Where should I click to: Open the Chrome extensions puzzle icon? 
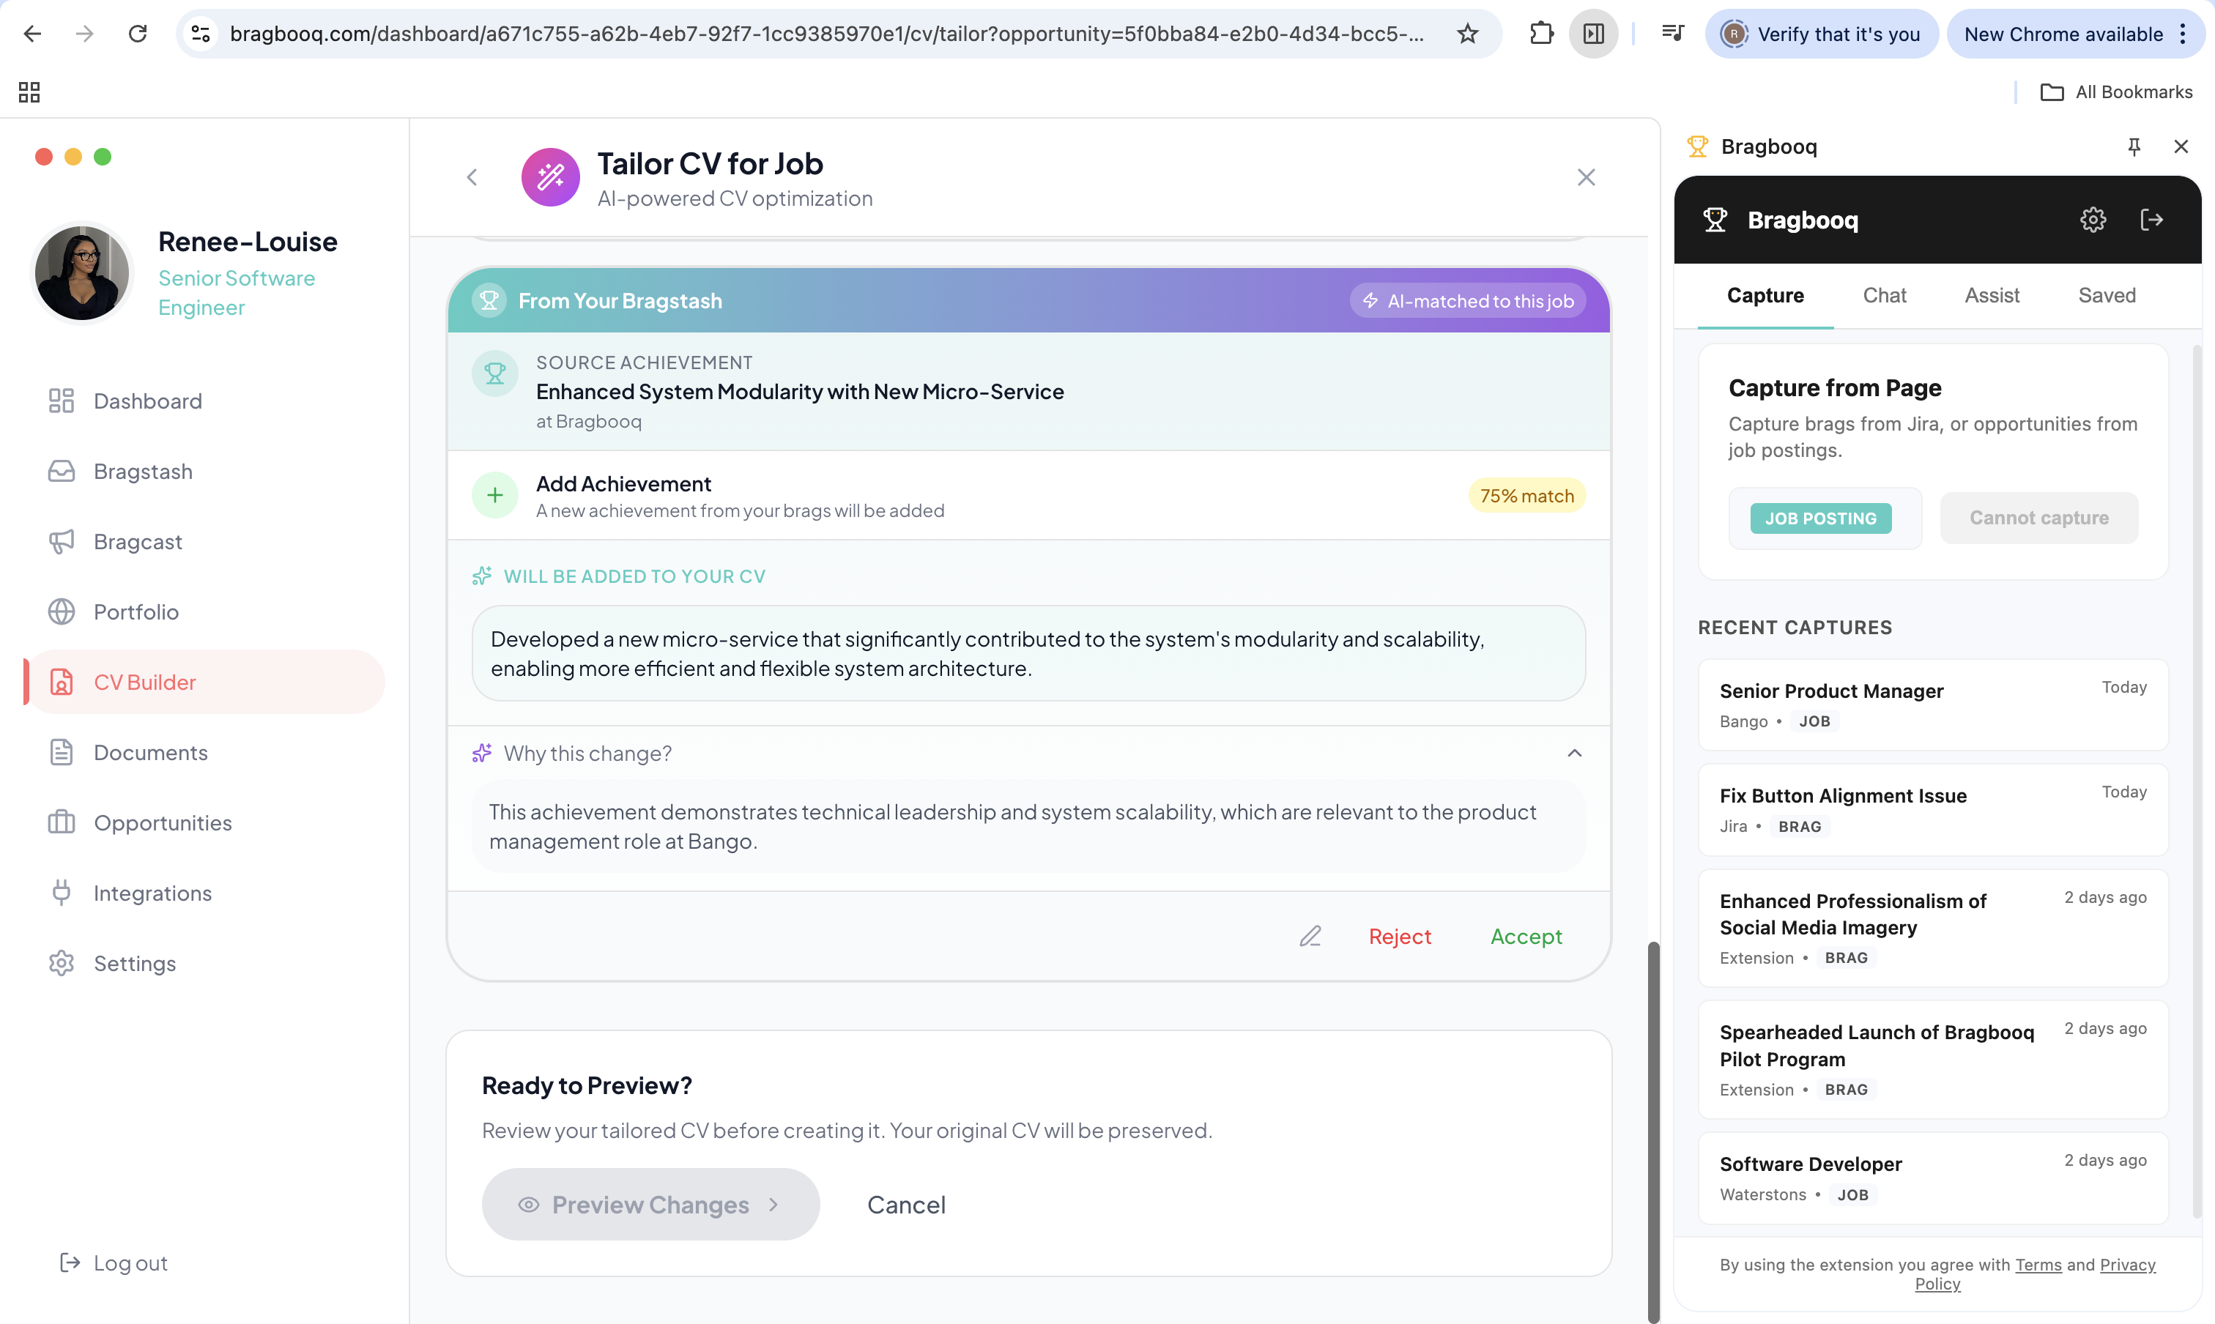pyautogui.click(x=1541, y=34)
